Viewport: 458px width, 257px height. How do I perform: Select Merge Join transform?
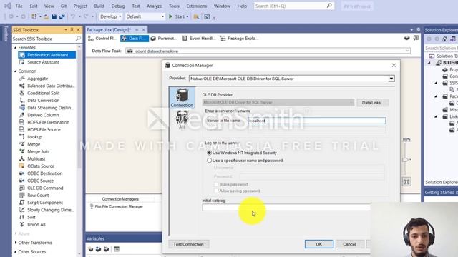click(x=38, y=151)
